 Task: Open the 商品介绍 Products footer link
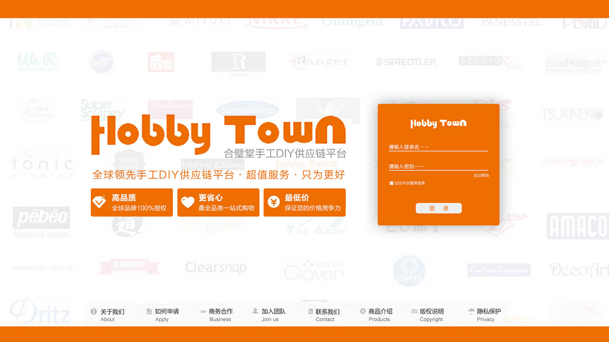tap(377, 315)
